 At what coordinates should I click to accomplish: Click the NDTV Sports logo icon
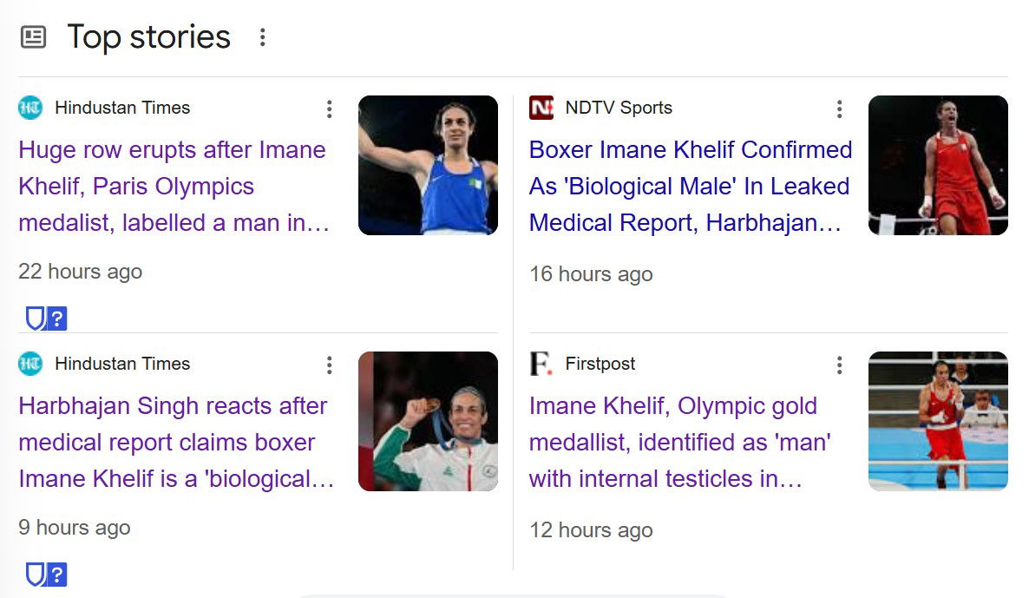click(x=541, y=108)
